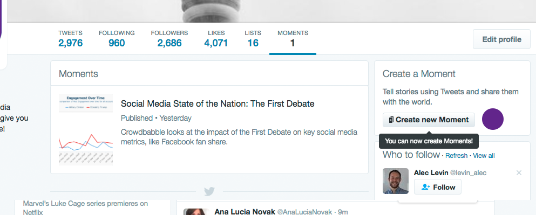Open Alec Levin's profile photo
Viewport: 536px width, 215px height.
396,181
